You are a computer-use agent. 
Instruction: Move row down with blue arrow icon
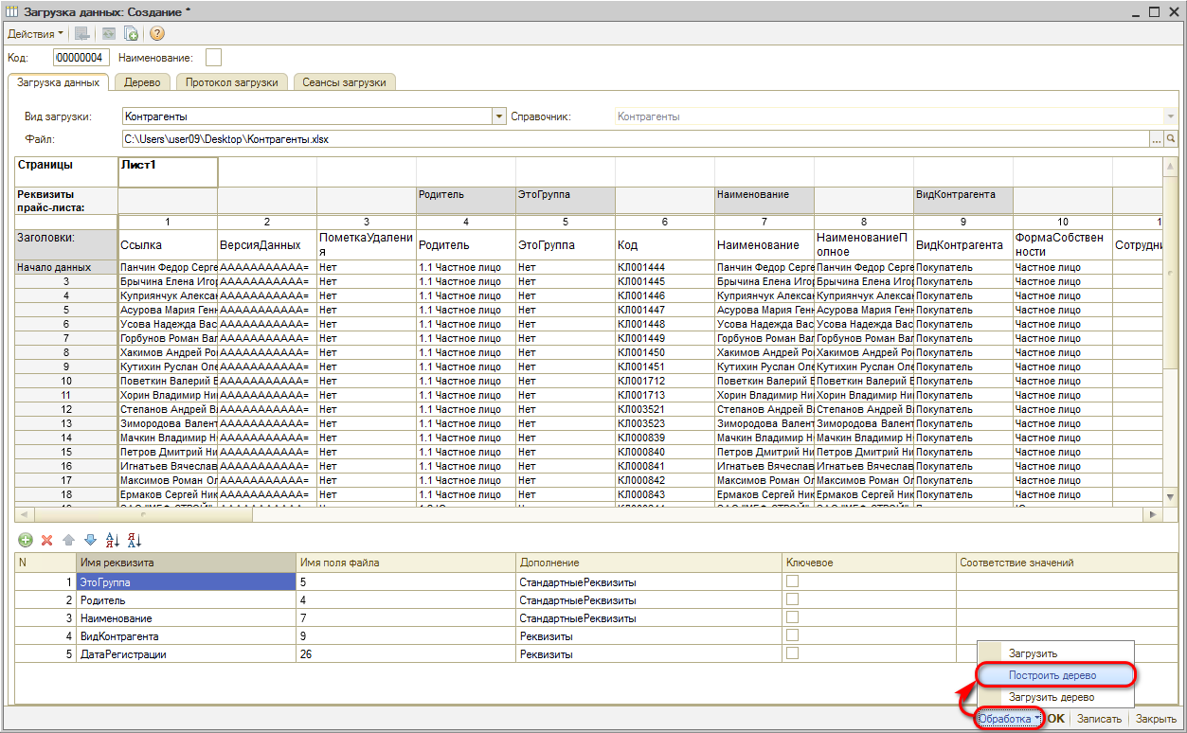90,540
